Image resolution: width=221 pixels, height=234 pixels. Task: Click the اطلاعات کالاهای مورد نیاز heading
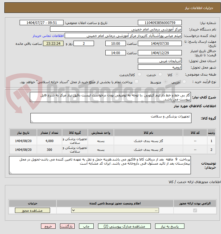click(x=195, y=106)
